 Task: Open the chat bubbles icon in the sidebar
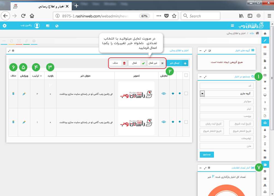(x=265, y=151)
